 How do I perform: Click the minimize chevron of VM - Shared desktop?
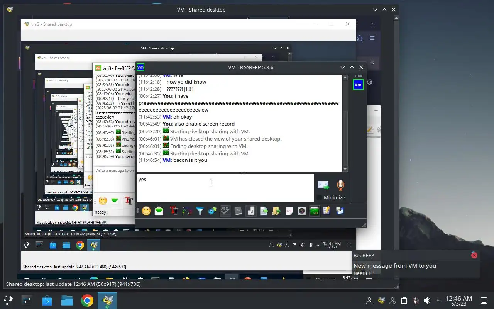375,10
